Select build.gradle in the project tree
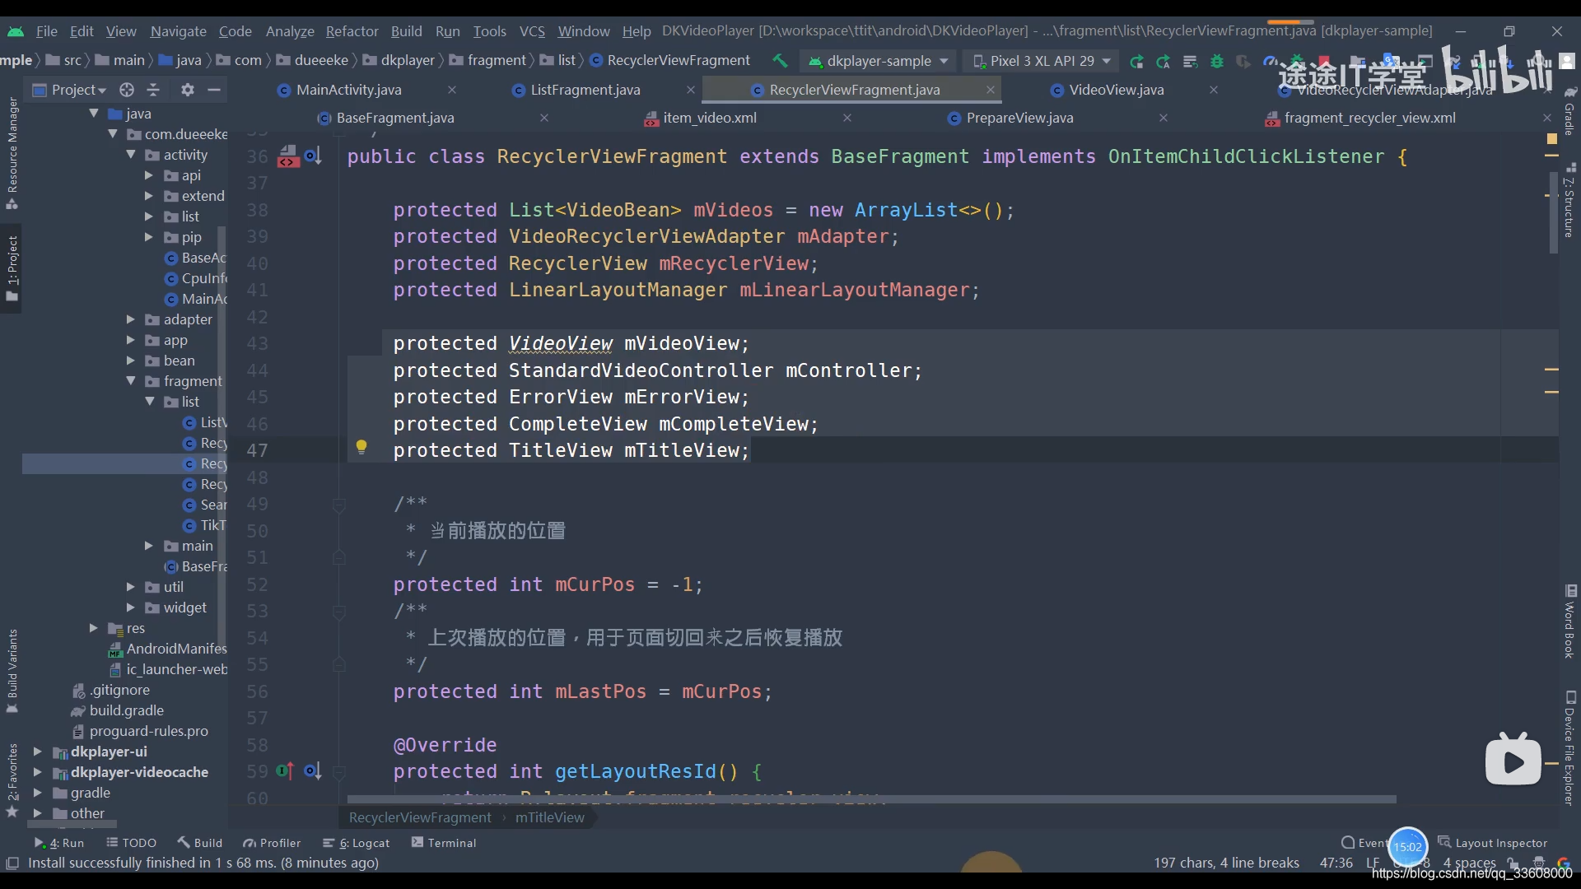The image size is (1581, 889). click(x=126, y=710)
